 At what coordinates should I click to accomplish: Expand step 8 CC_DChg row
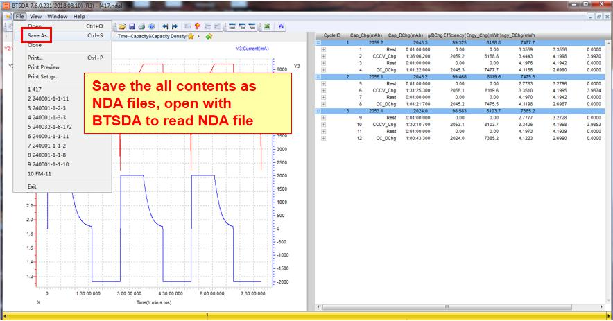click(x=323, y=104)
